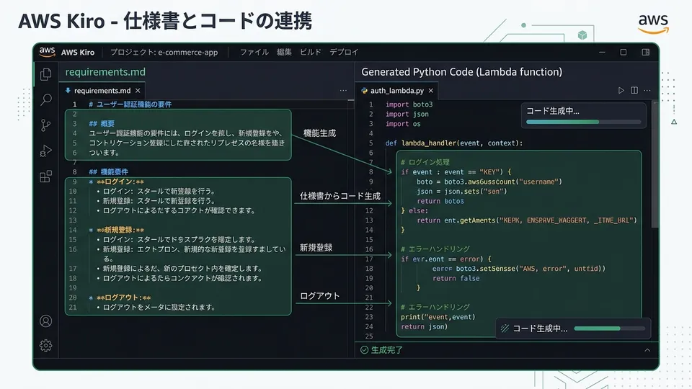
Task: Click プロジェクト: e-commerce-app label
Action: (x=164, y=52)
